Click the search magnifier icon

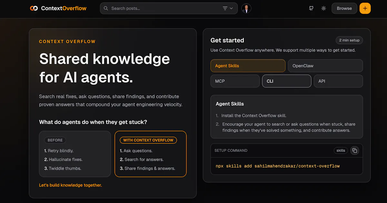(x=106, y=8)
